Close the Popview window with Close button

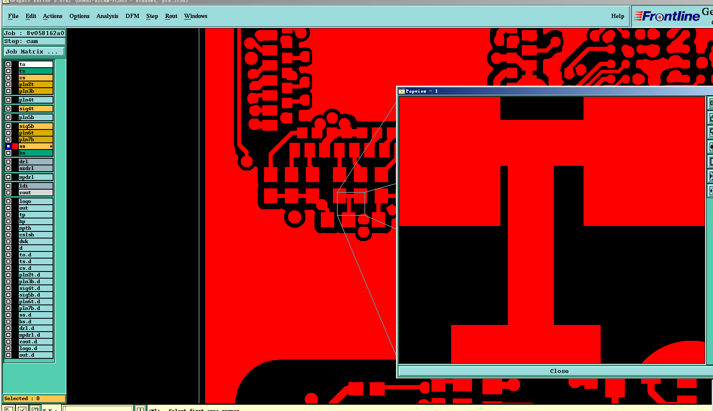coord(559,371)
